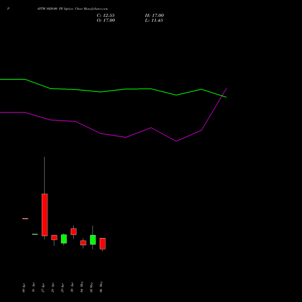Screen dimensions: 302x302
Task: Click the open price O: 17.00
Action: [106, 21]
